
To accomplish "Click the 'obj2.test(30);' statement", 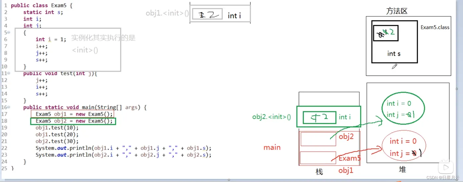I will pyautogui.click(x=57, y=141).
